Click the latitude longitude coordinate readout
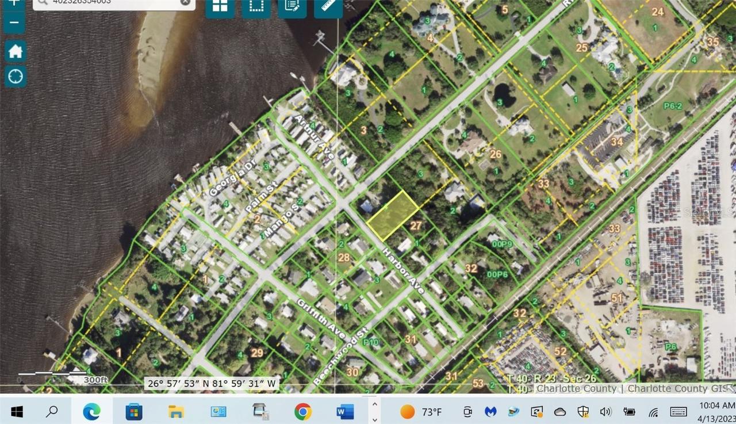 click(x=210, y=381)
